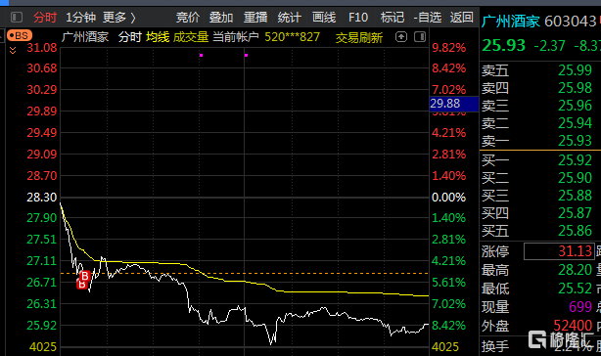Switch to the 1分钟 period tab

point(80,18)
